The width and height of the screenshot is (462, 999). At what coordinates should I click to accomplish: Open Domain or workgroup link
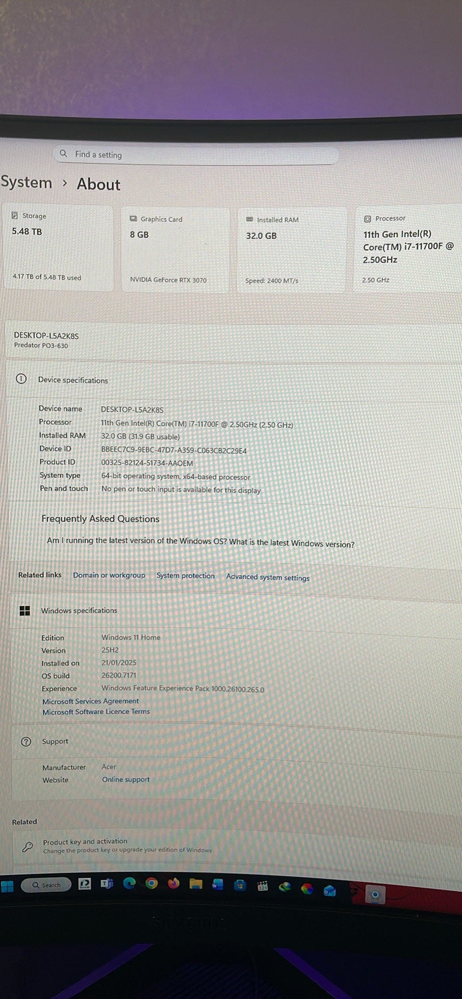point(109,575)
